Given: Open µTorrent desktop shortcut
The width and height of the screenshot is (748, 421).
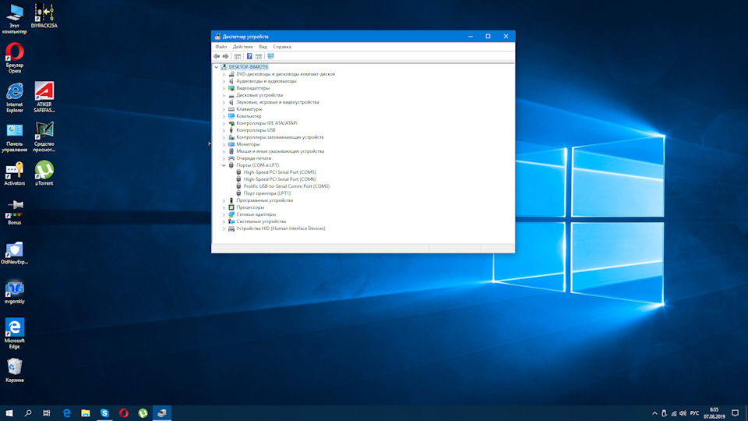Looking at the screenshot, I should tap(44, 169).
